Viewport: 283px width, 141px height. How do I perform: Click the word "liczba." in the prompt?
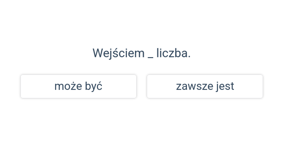173,53
